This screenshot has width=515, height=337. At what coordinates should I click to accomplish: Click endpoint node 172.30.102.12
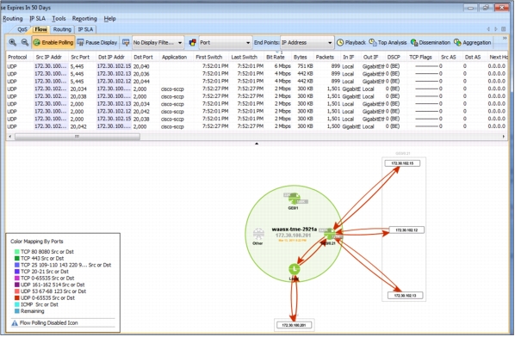click(x=406, y=230)
